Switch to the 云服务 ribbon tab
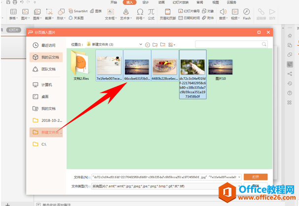Screen dimensions: 299x206 tap(231, 2)
